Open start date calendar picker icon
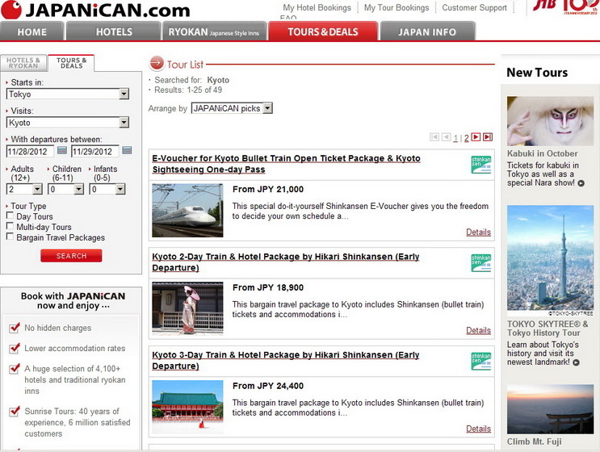The height and width of the screenshot is (452, 600). [62, 151]
